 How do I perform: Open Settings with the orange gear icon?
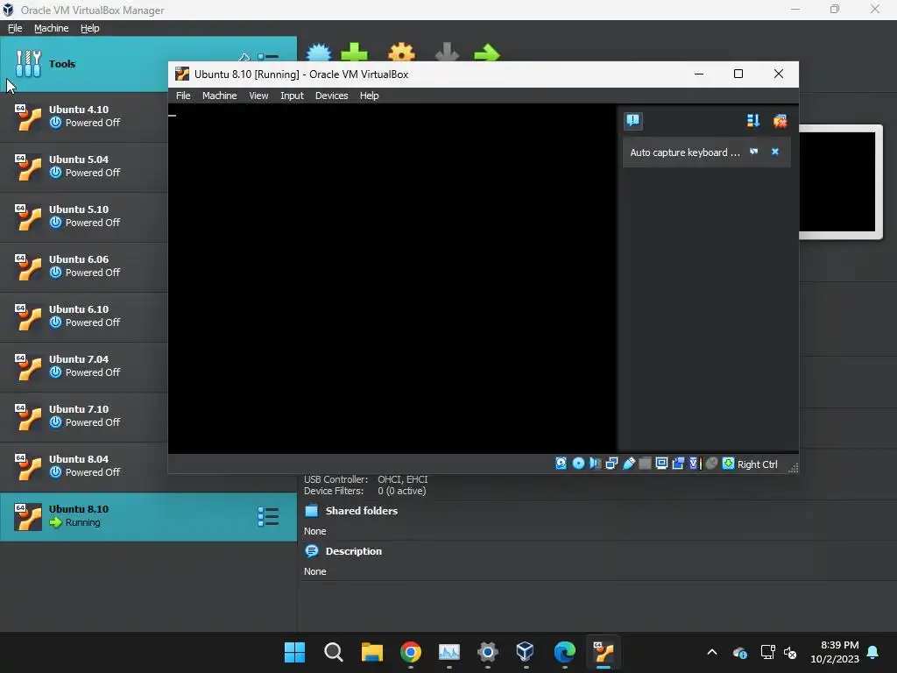coord(401,53)
